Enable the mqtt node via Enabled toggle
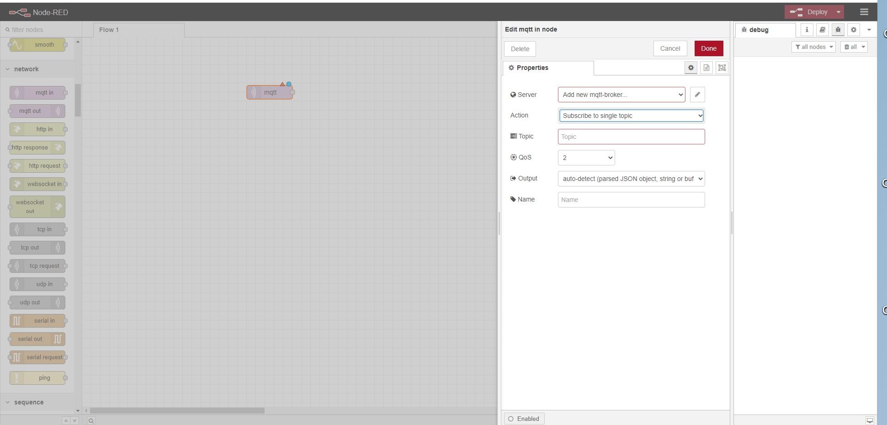This screenshot has height=425, width=887. (x=524, y=419)
